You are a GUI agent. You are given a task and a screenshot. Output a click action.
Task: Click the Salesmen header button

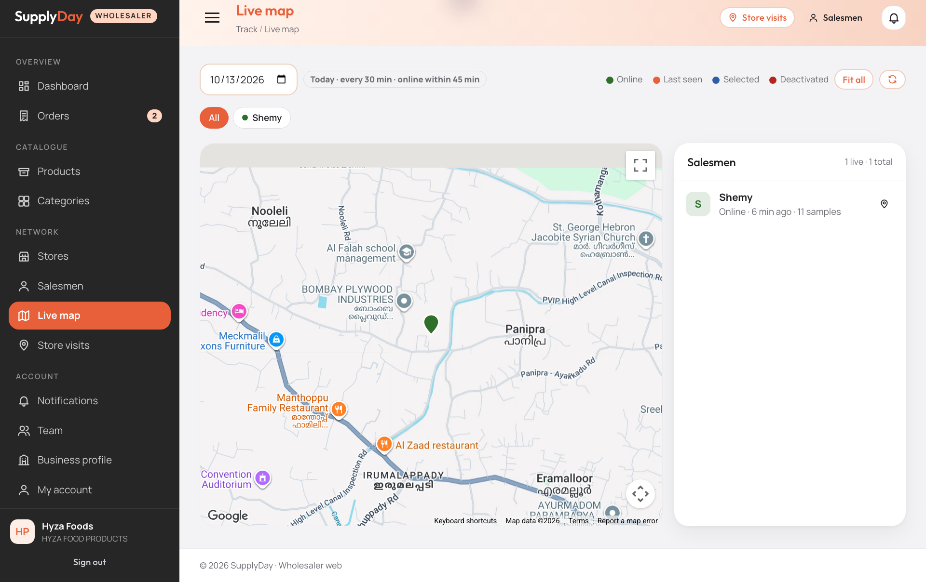835,18
